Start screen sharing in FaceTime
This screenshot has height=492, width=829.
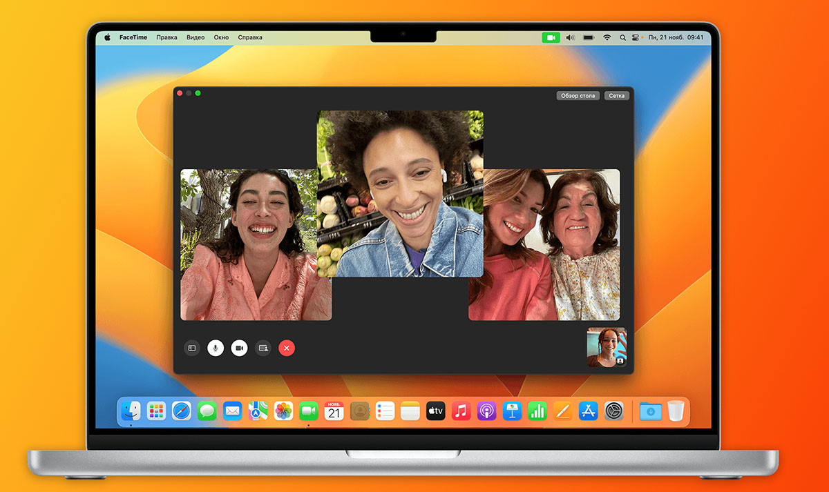pyautogui.click(x=263, y=348)
